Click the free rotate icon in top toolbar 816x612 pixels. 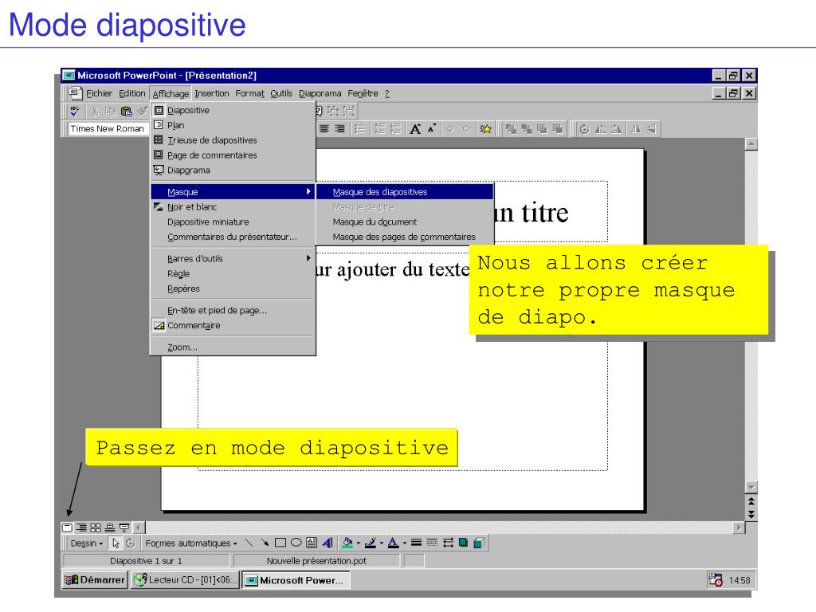coord(584,129)
